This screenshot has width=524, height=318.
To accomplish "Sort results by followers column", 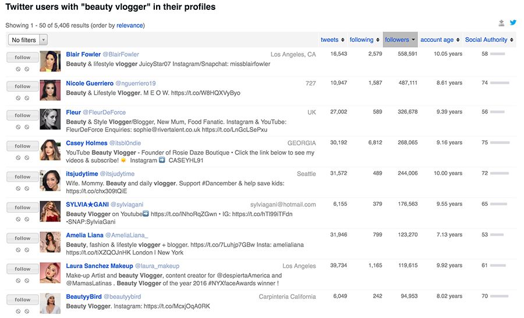I will [x=399, y=40].
